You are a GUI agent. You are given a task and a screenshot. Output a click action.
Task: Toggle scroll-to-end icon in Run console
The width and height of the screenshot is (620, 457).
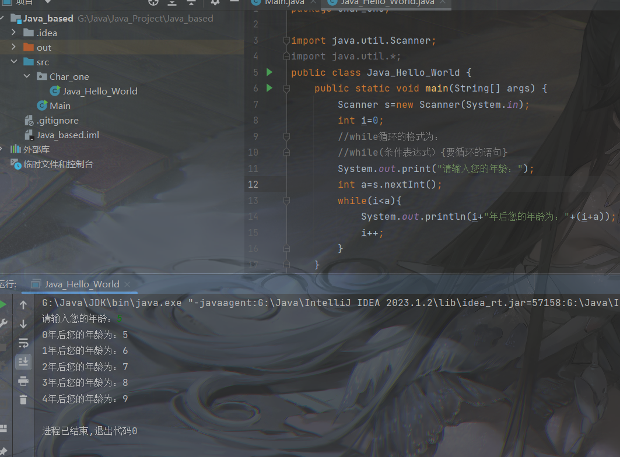(x=23, y=361)
